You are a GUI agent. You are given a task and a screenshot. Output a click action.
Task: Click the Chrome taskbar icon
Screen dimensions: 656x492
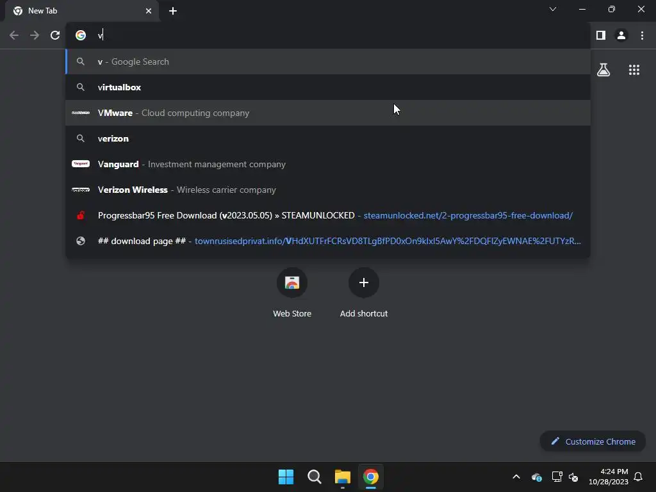[371, 477]
